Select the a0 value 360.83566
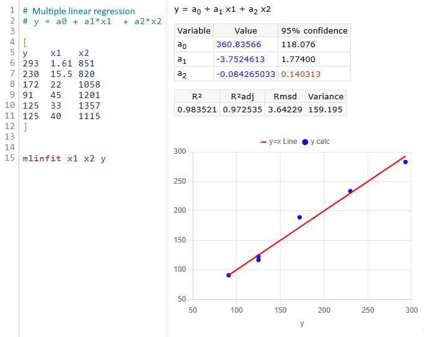Viewport: 429px width, 337px height. coord(239,45)
